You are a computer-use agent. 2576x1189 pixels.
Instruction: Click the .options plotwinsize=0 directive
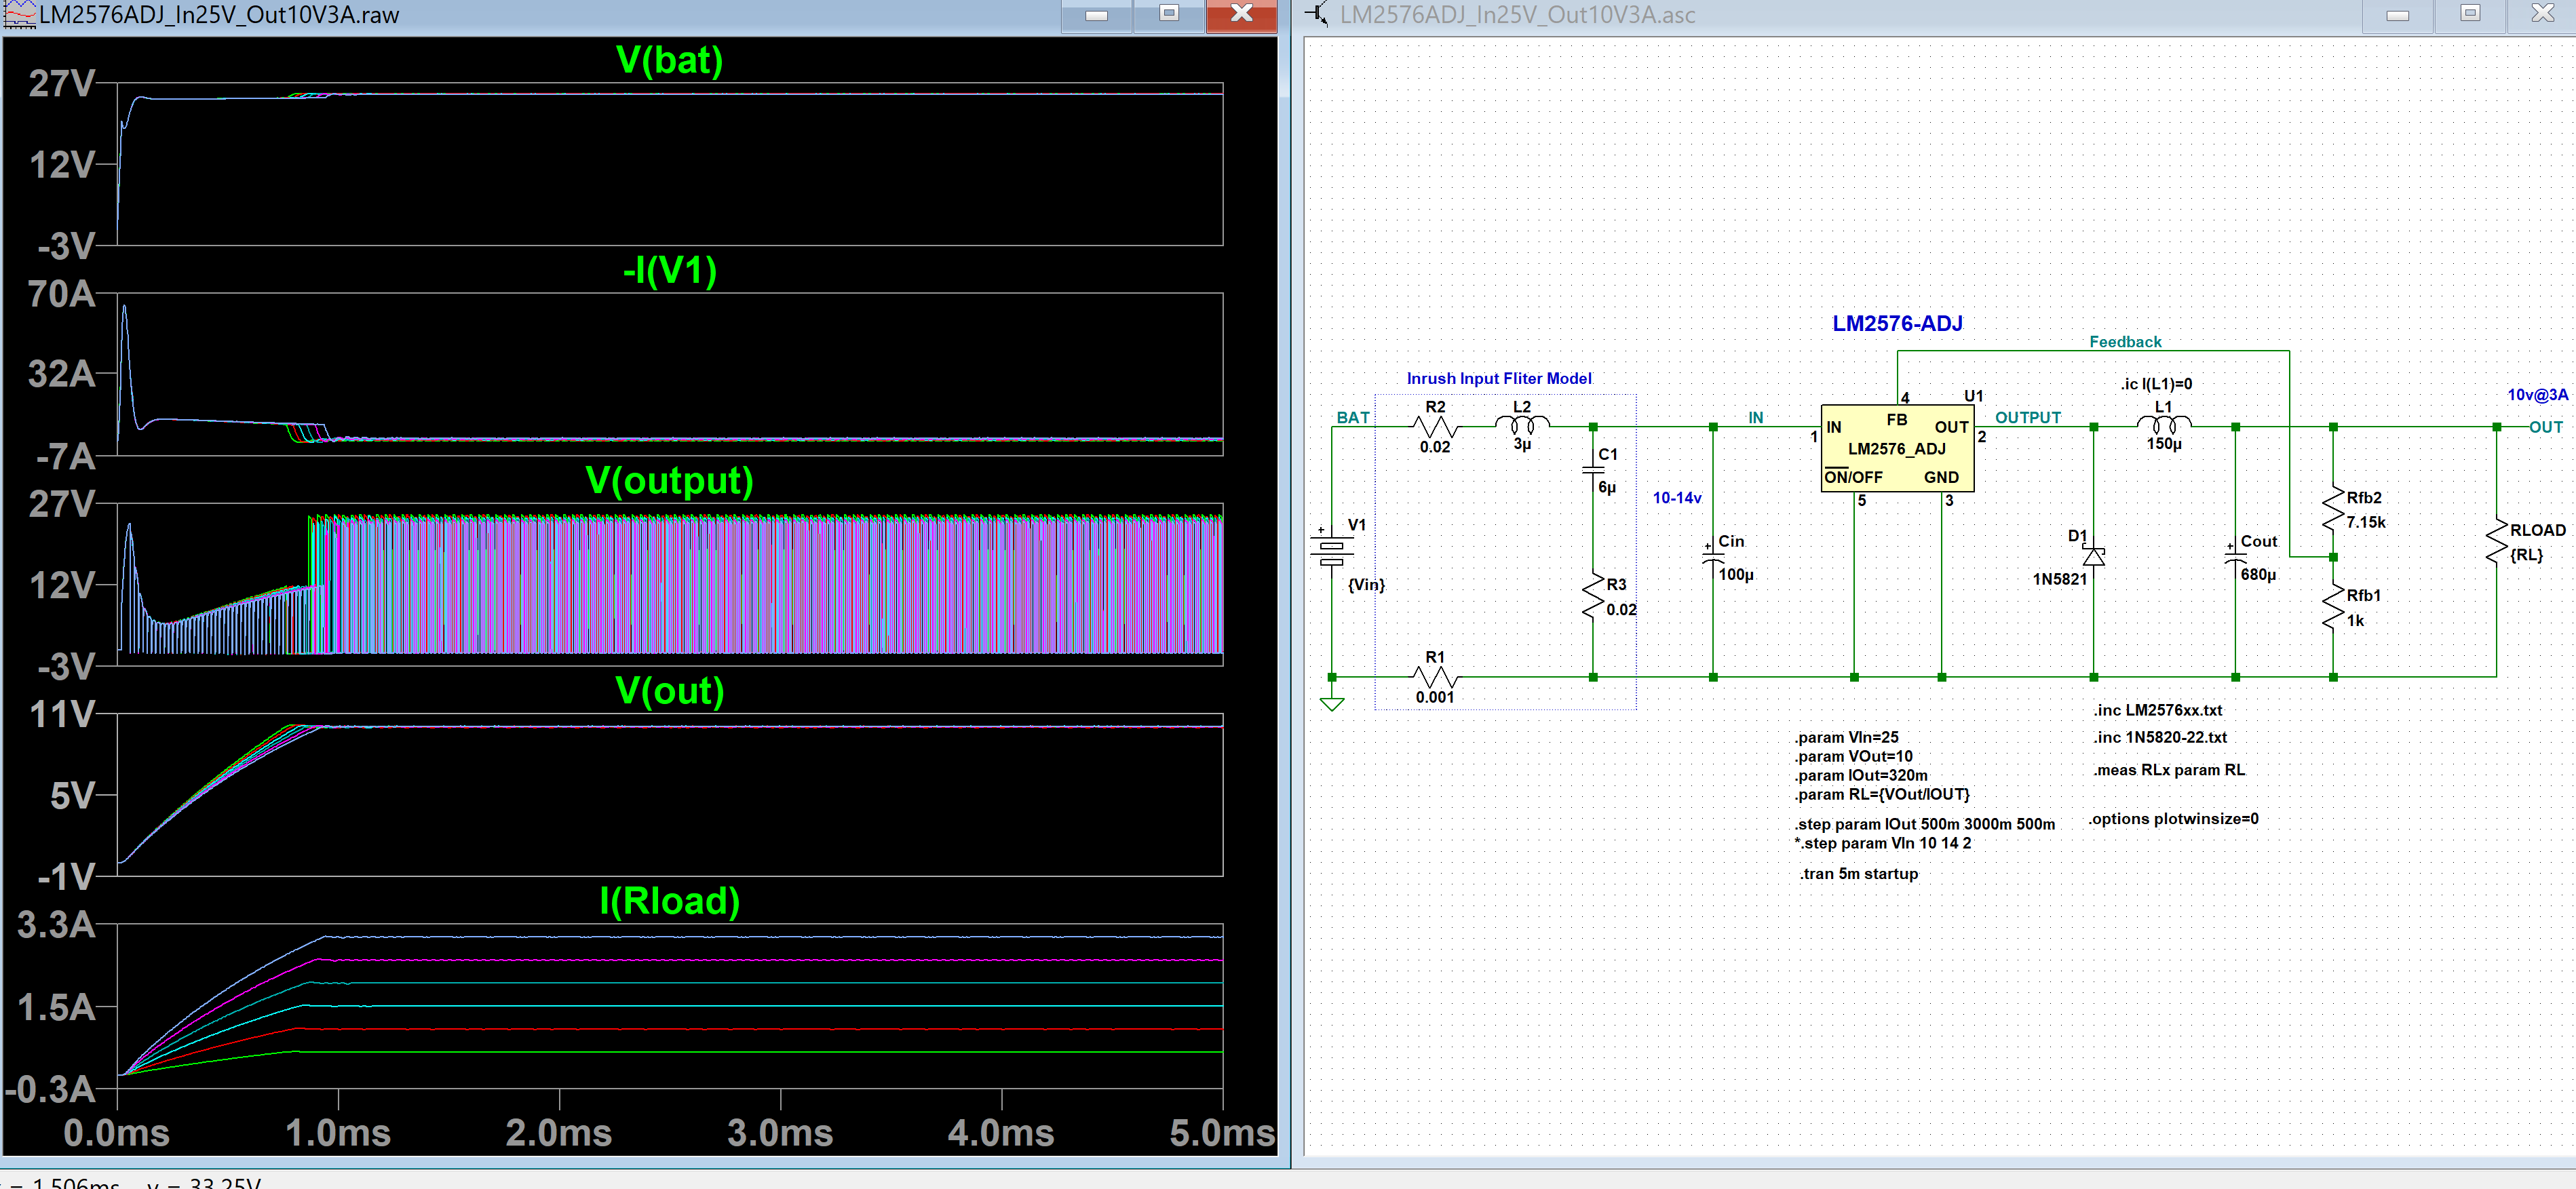[2173, 818]
